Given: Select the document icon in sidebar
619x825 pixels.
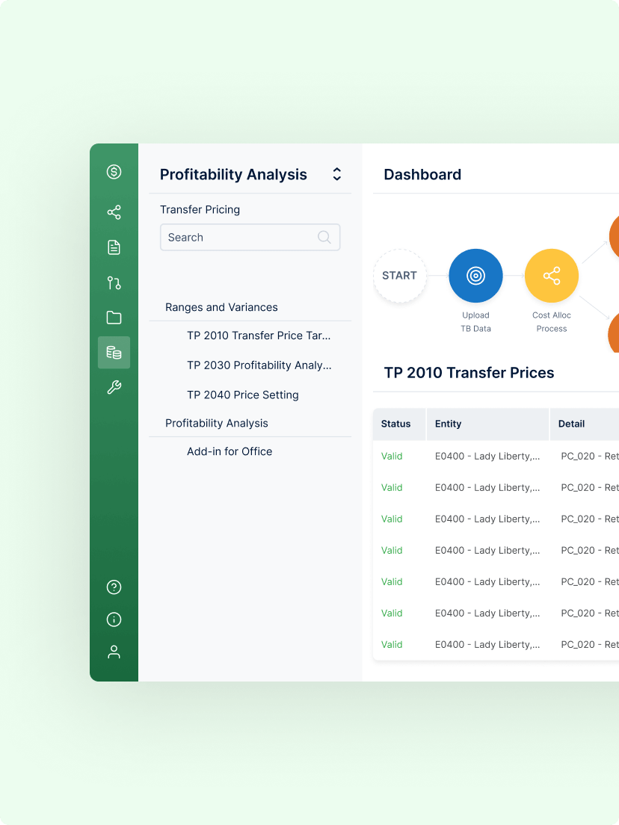Looking at the screenshot, I should (114, 247).
